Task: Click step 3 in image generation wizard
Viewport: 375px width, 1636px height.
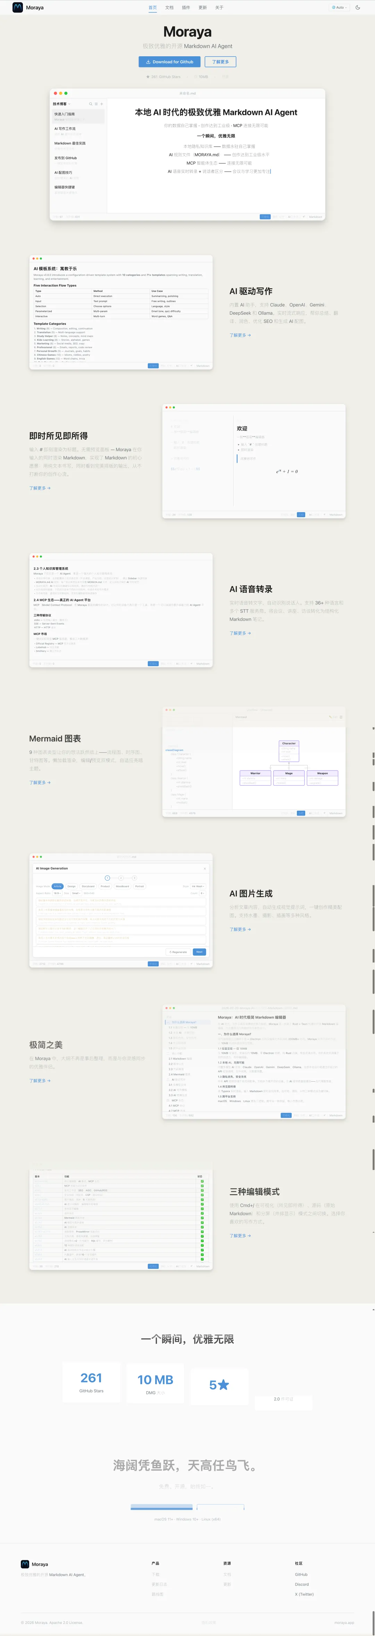Action: tap(134, 878)
